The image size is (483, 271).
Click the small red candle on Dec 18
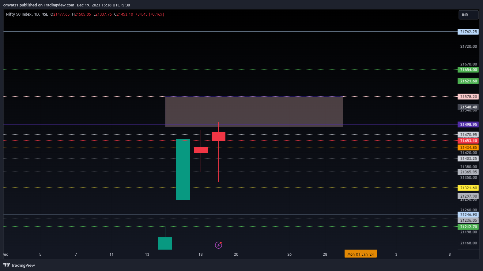[201, 150]
